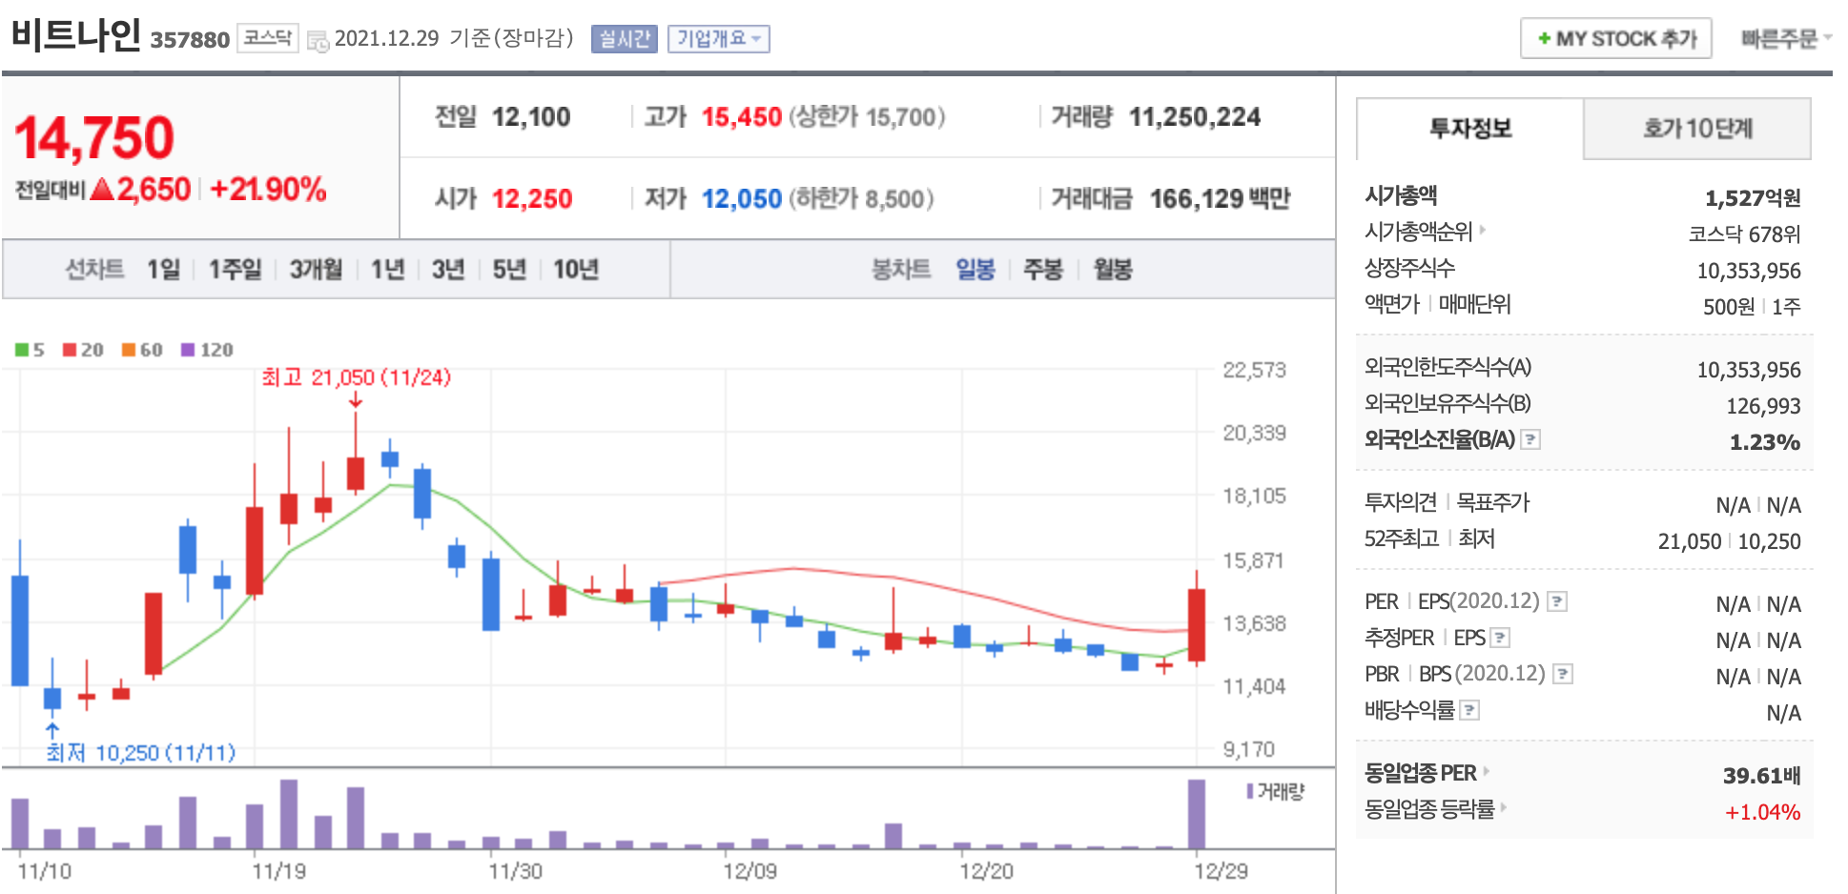The height and width of the screenshot is (894, 1848).
Task: Click the 외국인보유주식수 value 126,993
Action: [x=1763, y=406]
